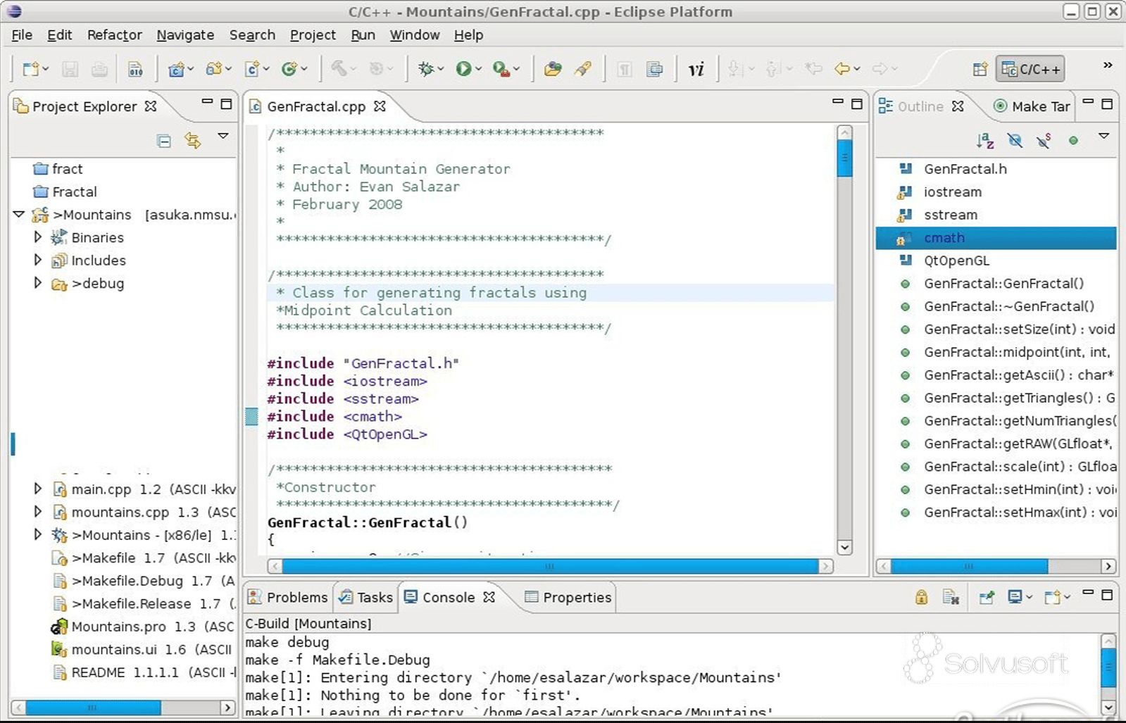Switch to the Properties tab
The image size is (1126, 723).
[568, 598]
